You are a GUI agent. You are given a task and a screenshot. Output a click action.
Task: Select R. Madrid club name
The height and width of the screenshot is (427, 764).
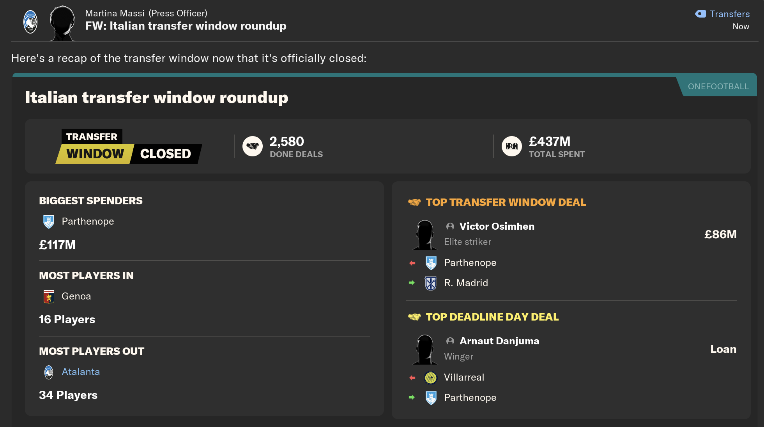point(466,283)
